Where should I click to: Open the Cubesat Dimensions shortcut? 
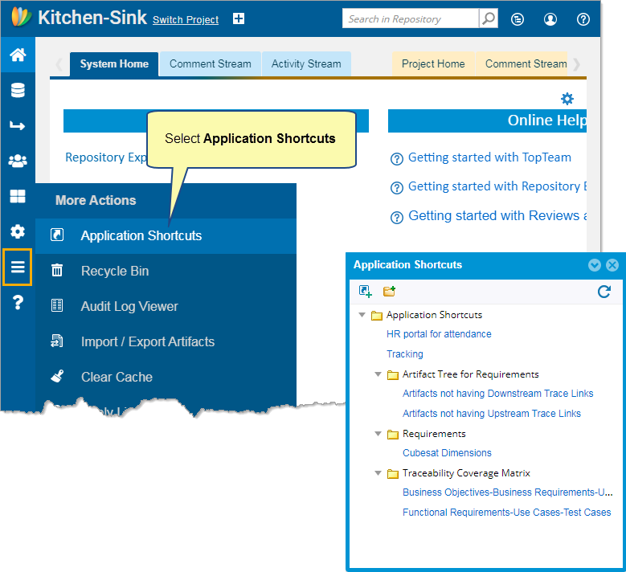coord(447,453)
